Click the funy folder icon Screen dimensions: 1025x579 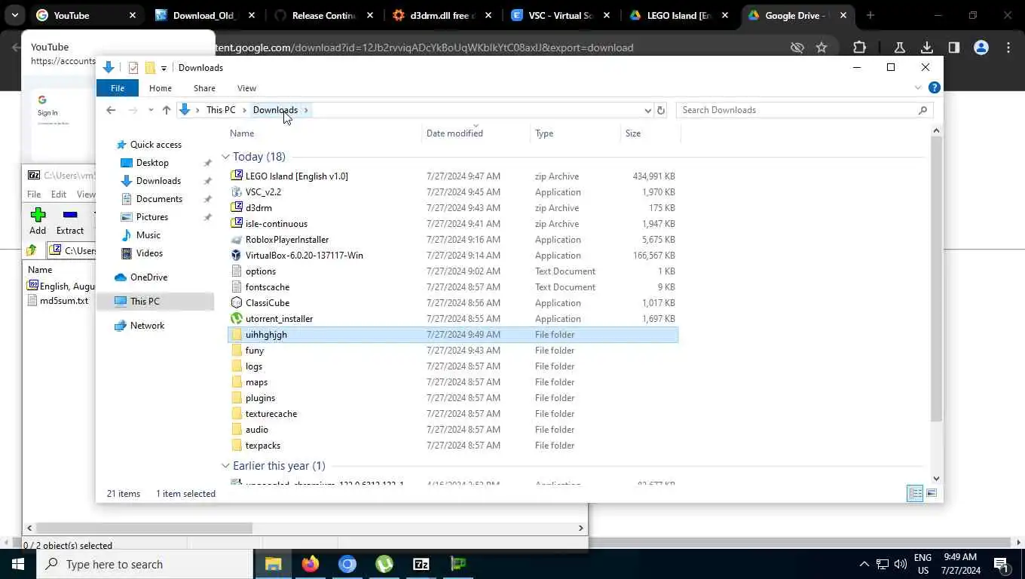[237, 350]
